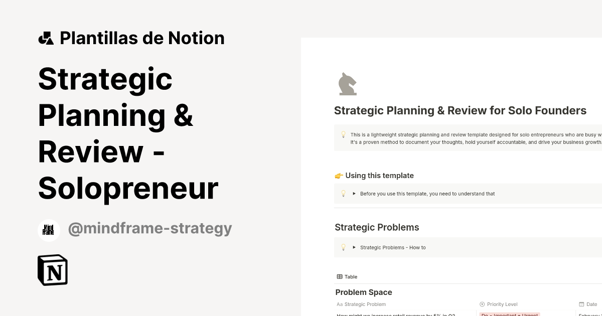Click the Aa icon beside Strategic Problem column
Screen dimensions: 602x316
(339, 304)
